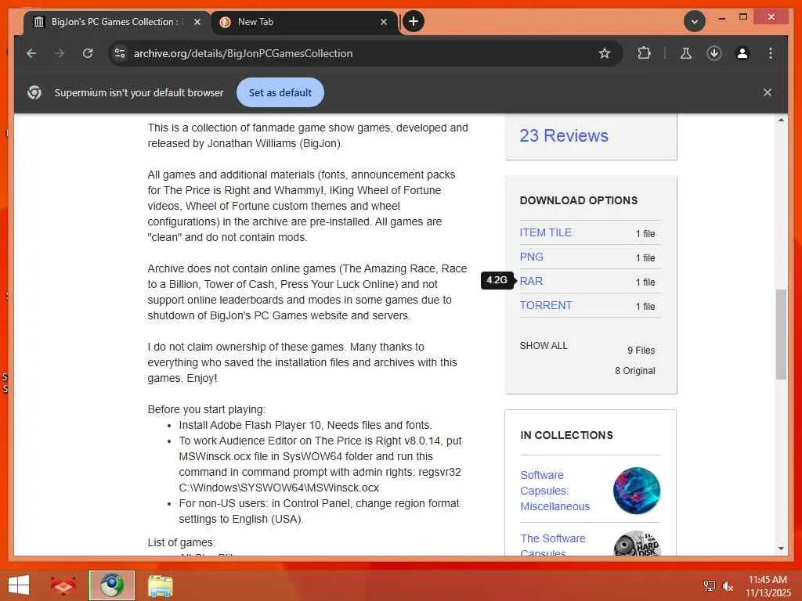Click the scrollbar up arrow
Viewport: 802px width, 601px height.
pyautogui.click(x=781, y=120)
